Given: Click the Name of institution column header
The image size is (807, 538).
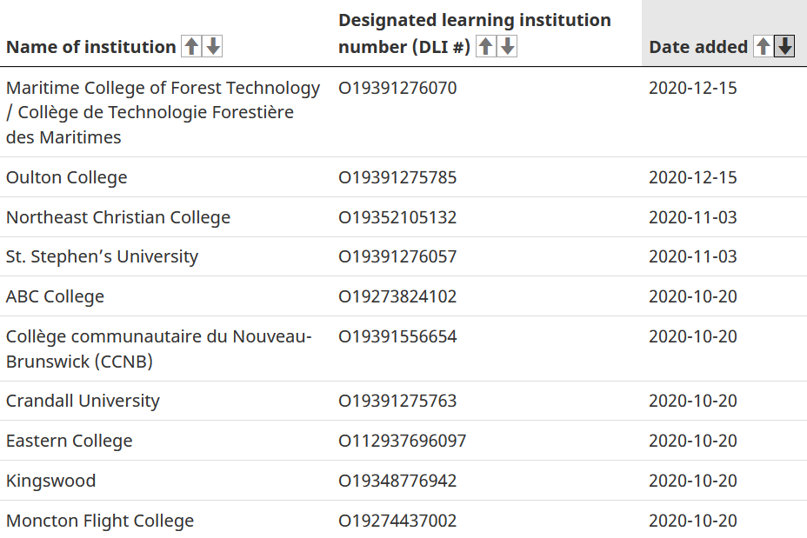Looking at the screenshot, I should (x=90, y=47).
